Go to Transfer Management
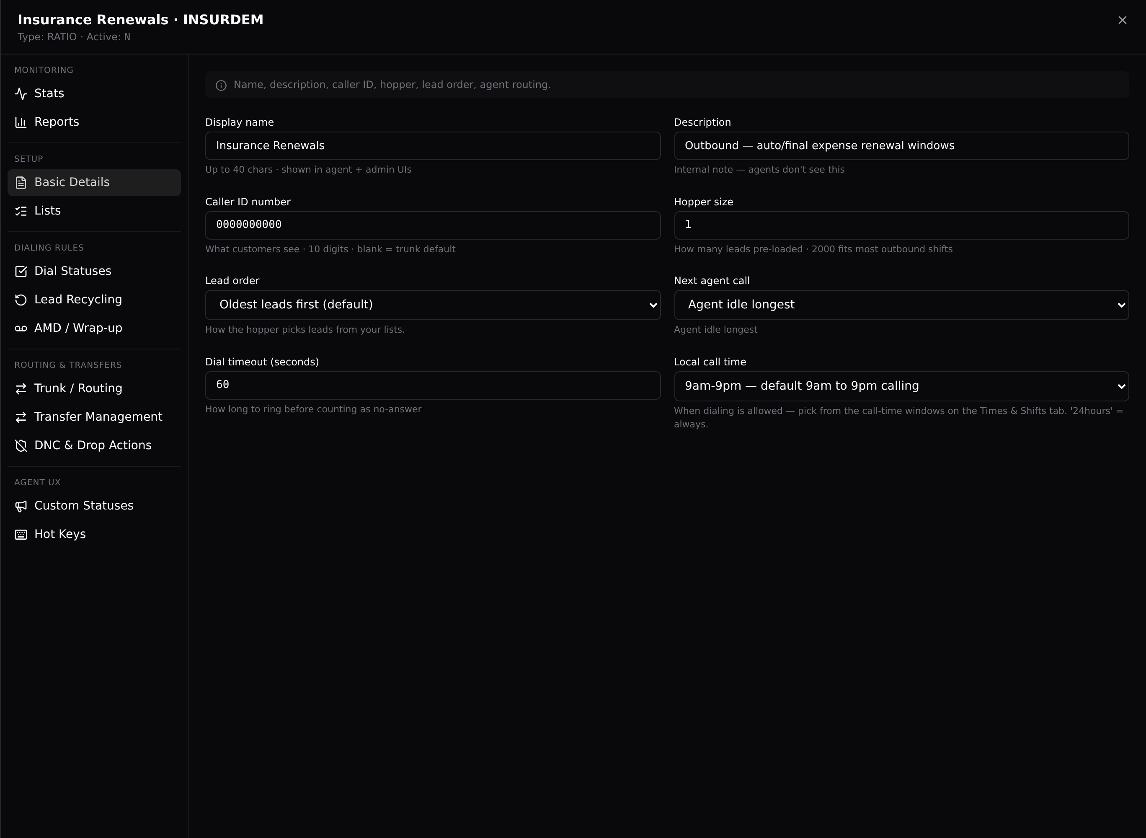1146x838 pixels. tap(94, 416)
